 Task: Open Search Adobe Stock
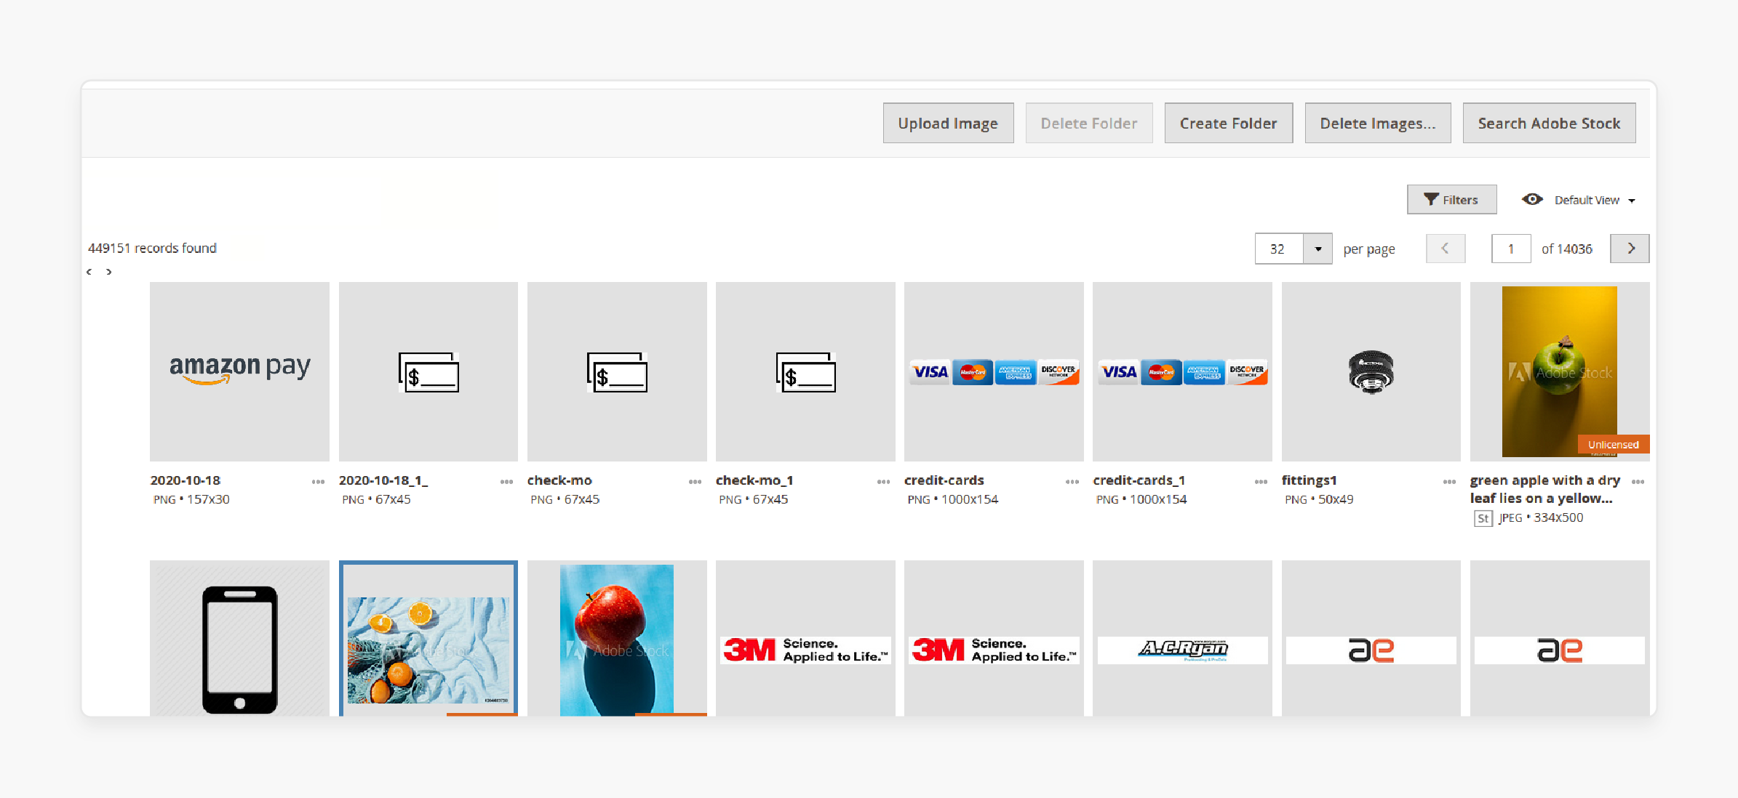pyautogui.click(x=1549, y=124)
